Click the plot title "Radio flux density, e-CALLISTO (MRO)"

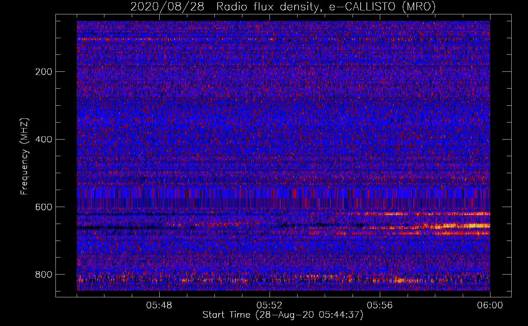tap(326, 7)
